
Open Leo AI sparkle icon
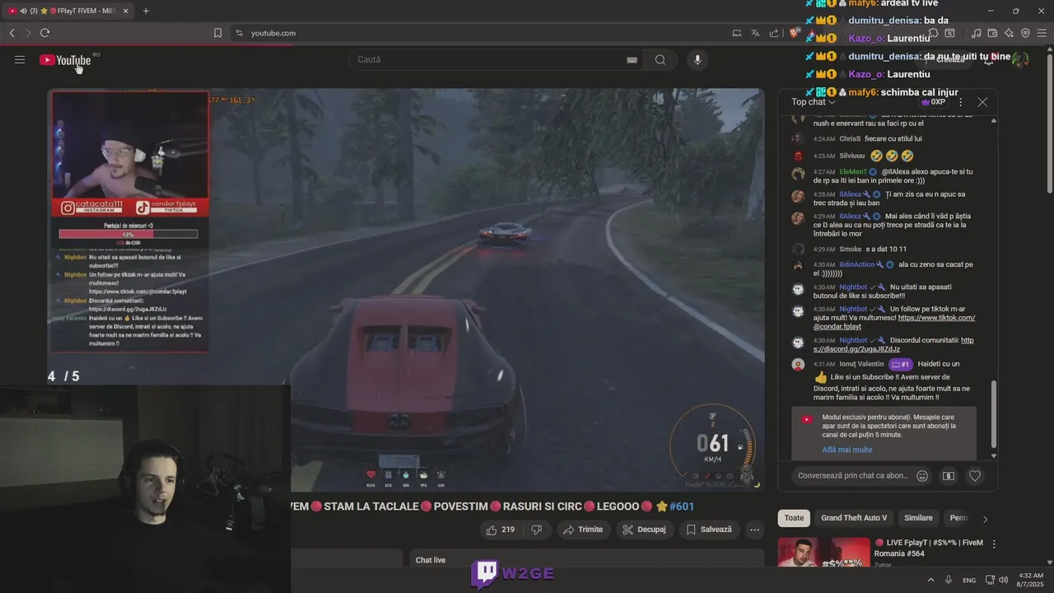point(1009,33)
